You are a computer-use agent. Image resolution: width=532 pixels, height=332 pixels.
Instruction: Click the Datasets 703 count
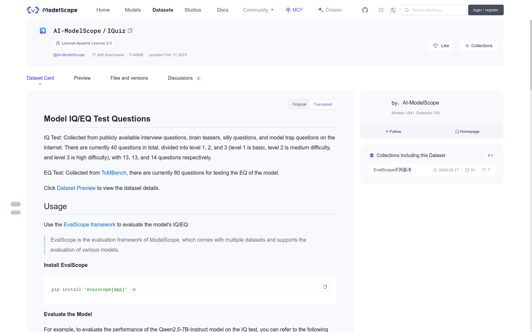428,113
